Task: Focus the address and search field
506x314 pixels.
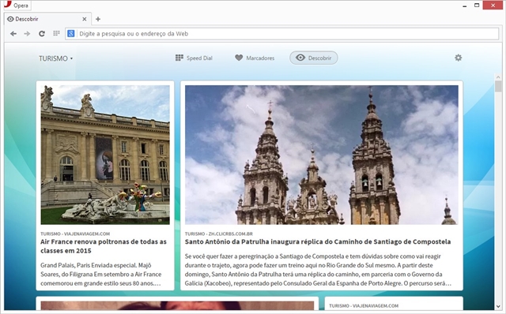Action: 282,33
